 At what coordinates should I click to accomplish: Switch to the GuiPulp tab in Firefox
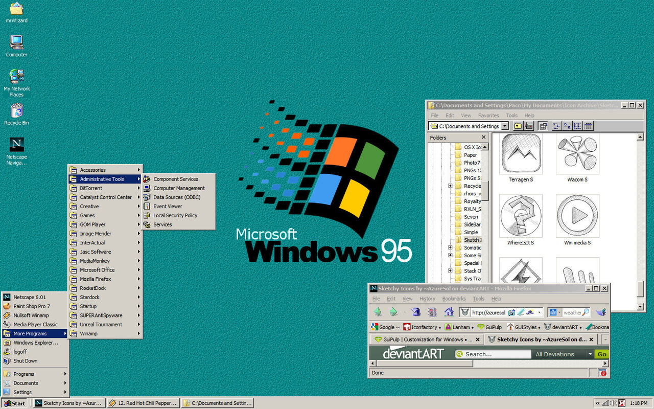pos(426,339)
